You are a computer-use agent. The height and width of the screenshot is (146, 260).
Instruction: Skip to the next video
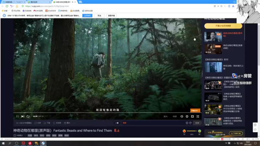[23, 116]
